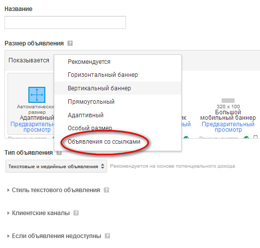Viewport: 260px width, 248px height.
Task: Open Предварительный просмотр for large mobile banner
Action: [x=228, y=127]
